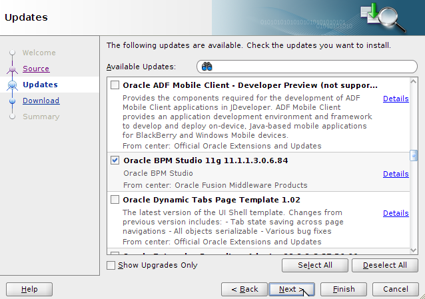Click the Deselect All button
The height and width of the screenshot is (299, 425).
coord(385,265)
